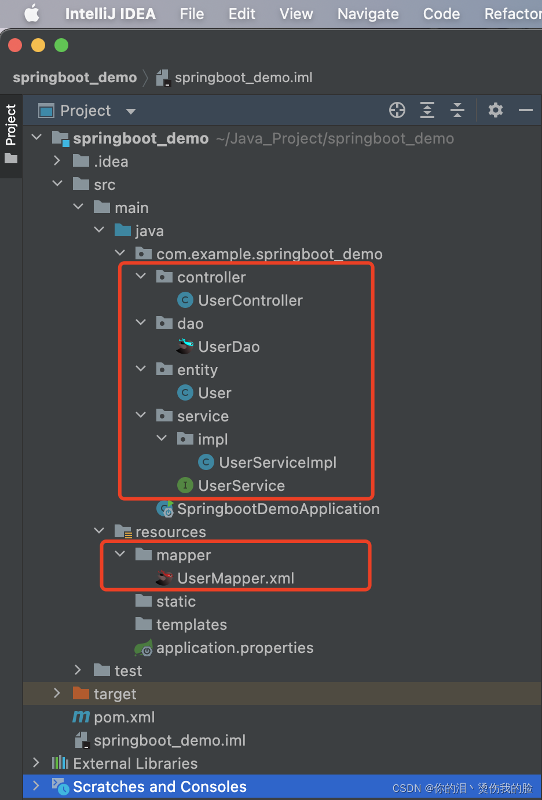Click the static folder icon
The height and width of the screenshot is (800, 542).
[x=144, y=601]
